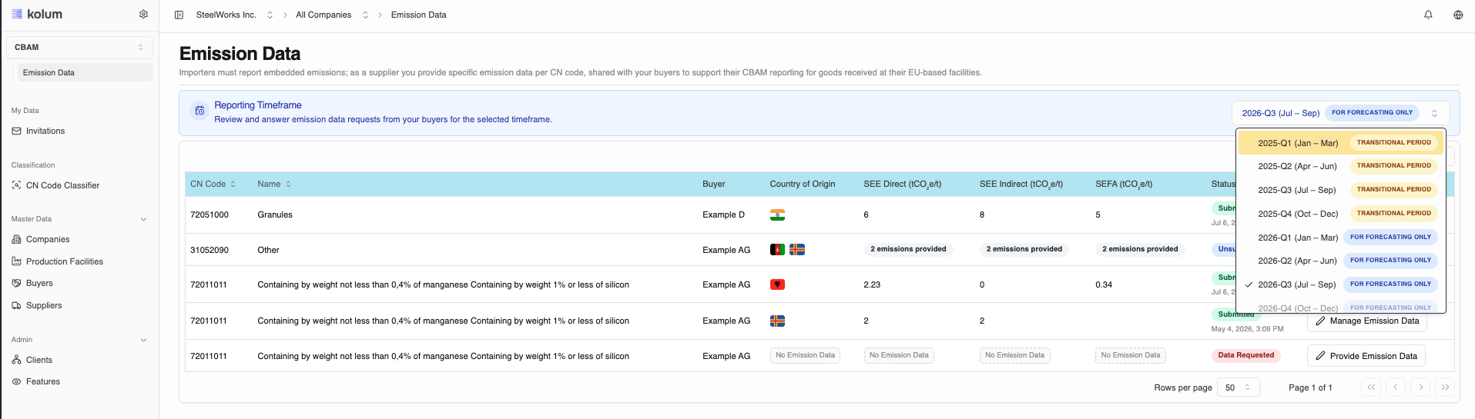1475x419 pixels.
Task: Click Emission Data breadcrumb
Action: [x=418, y=15]
